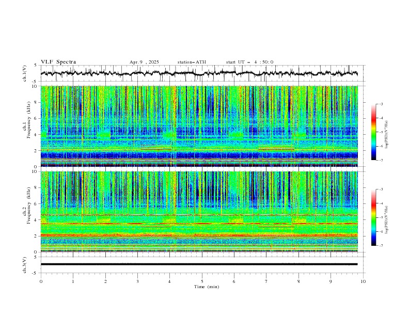The image size is (409, 316).
Task: Click the "VLF Spectra" title text
Action: pyautogui.click(x=58, y=62)
